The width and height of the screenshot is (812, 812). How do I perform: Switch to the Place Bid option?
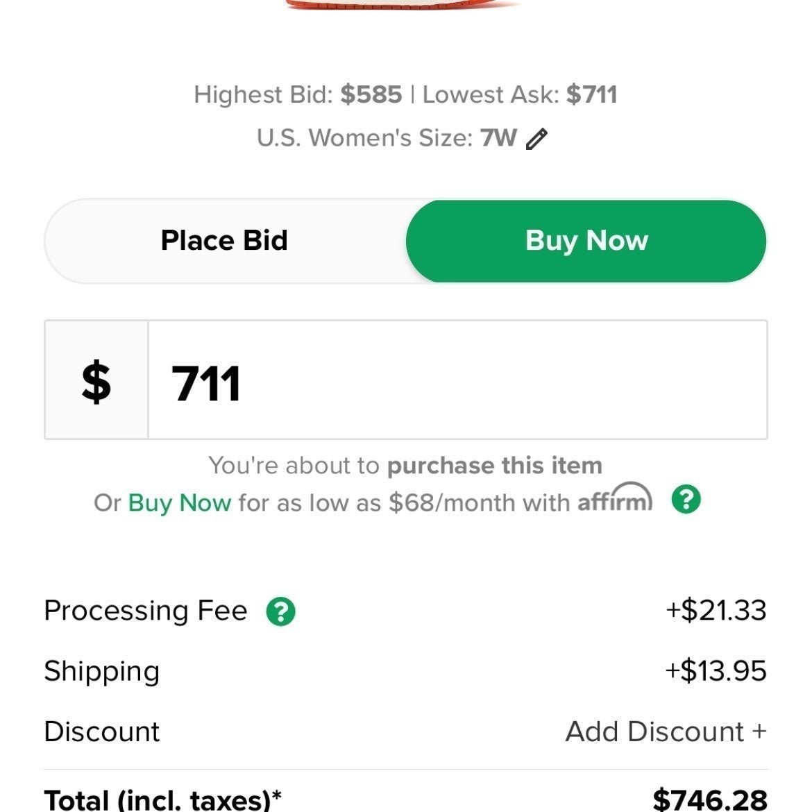pyautogui.click(x=224, y=241)
